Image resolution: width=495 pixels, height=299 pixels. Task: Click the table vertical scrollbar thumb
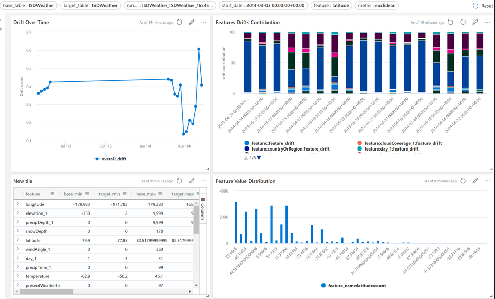(x=196, y=219)
